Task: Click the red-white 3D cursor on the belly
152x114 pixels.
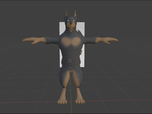Action: [70, 60]
